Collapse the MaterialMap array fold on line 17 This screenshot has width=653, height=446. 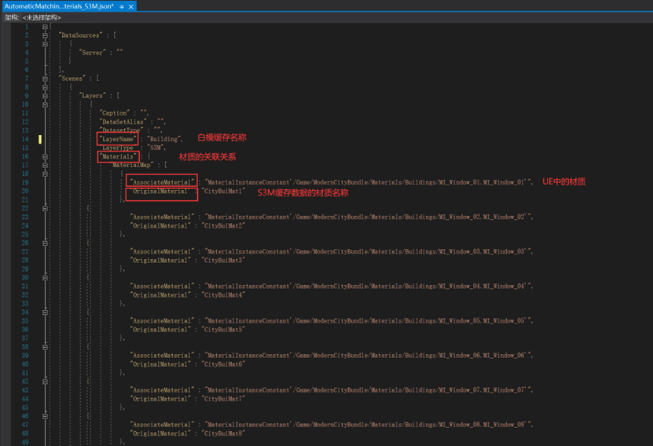pos(45,165)
